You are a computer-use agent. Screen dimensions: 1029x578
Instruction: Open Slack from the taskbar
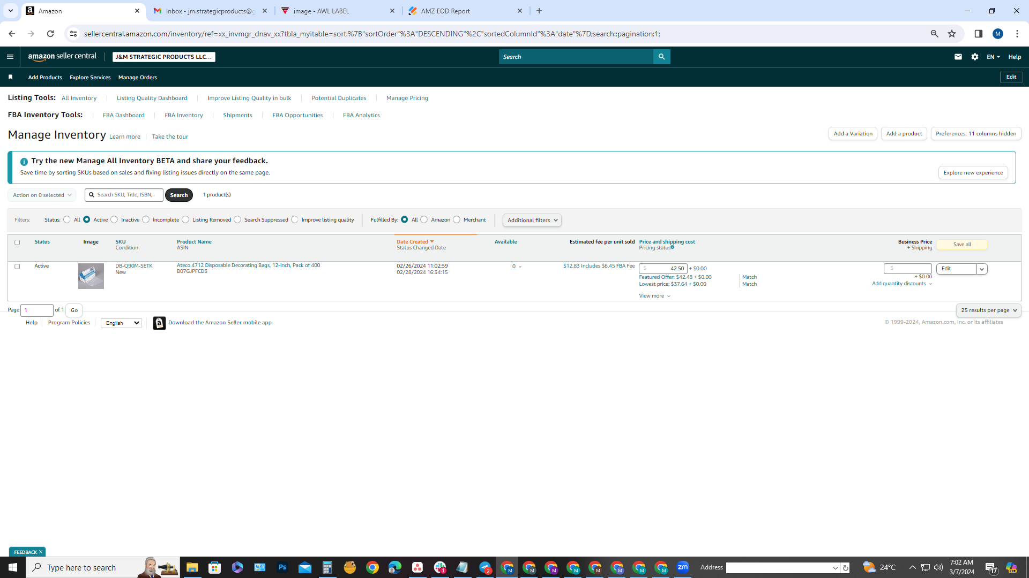(440, 567)
